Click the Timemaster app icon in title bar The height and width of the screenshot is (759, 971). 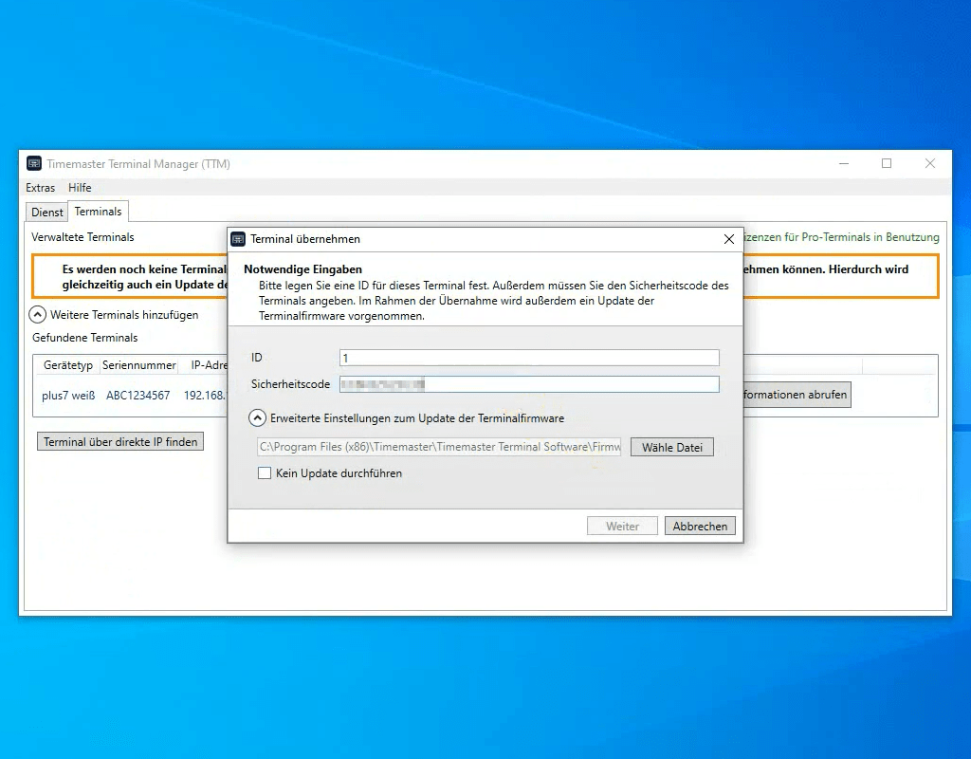[34, 163]
